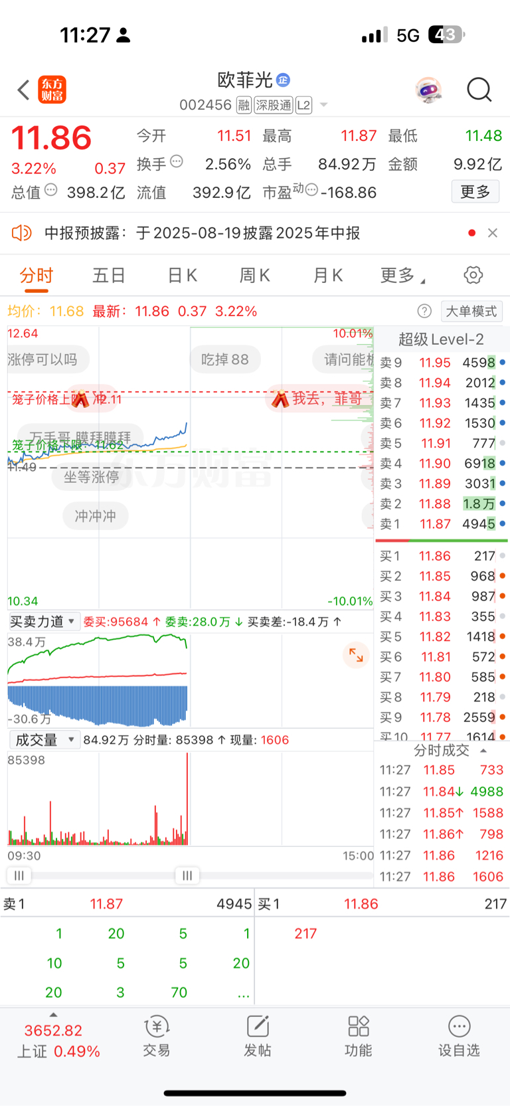
Task: Move the left timeline range handle
Action: [x=19, y=876]
